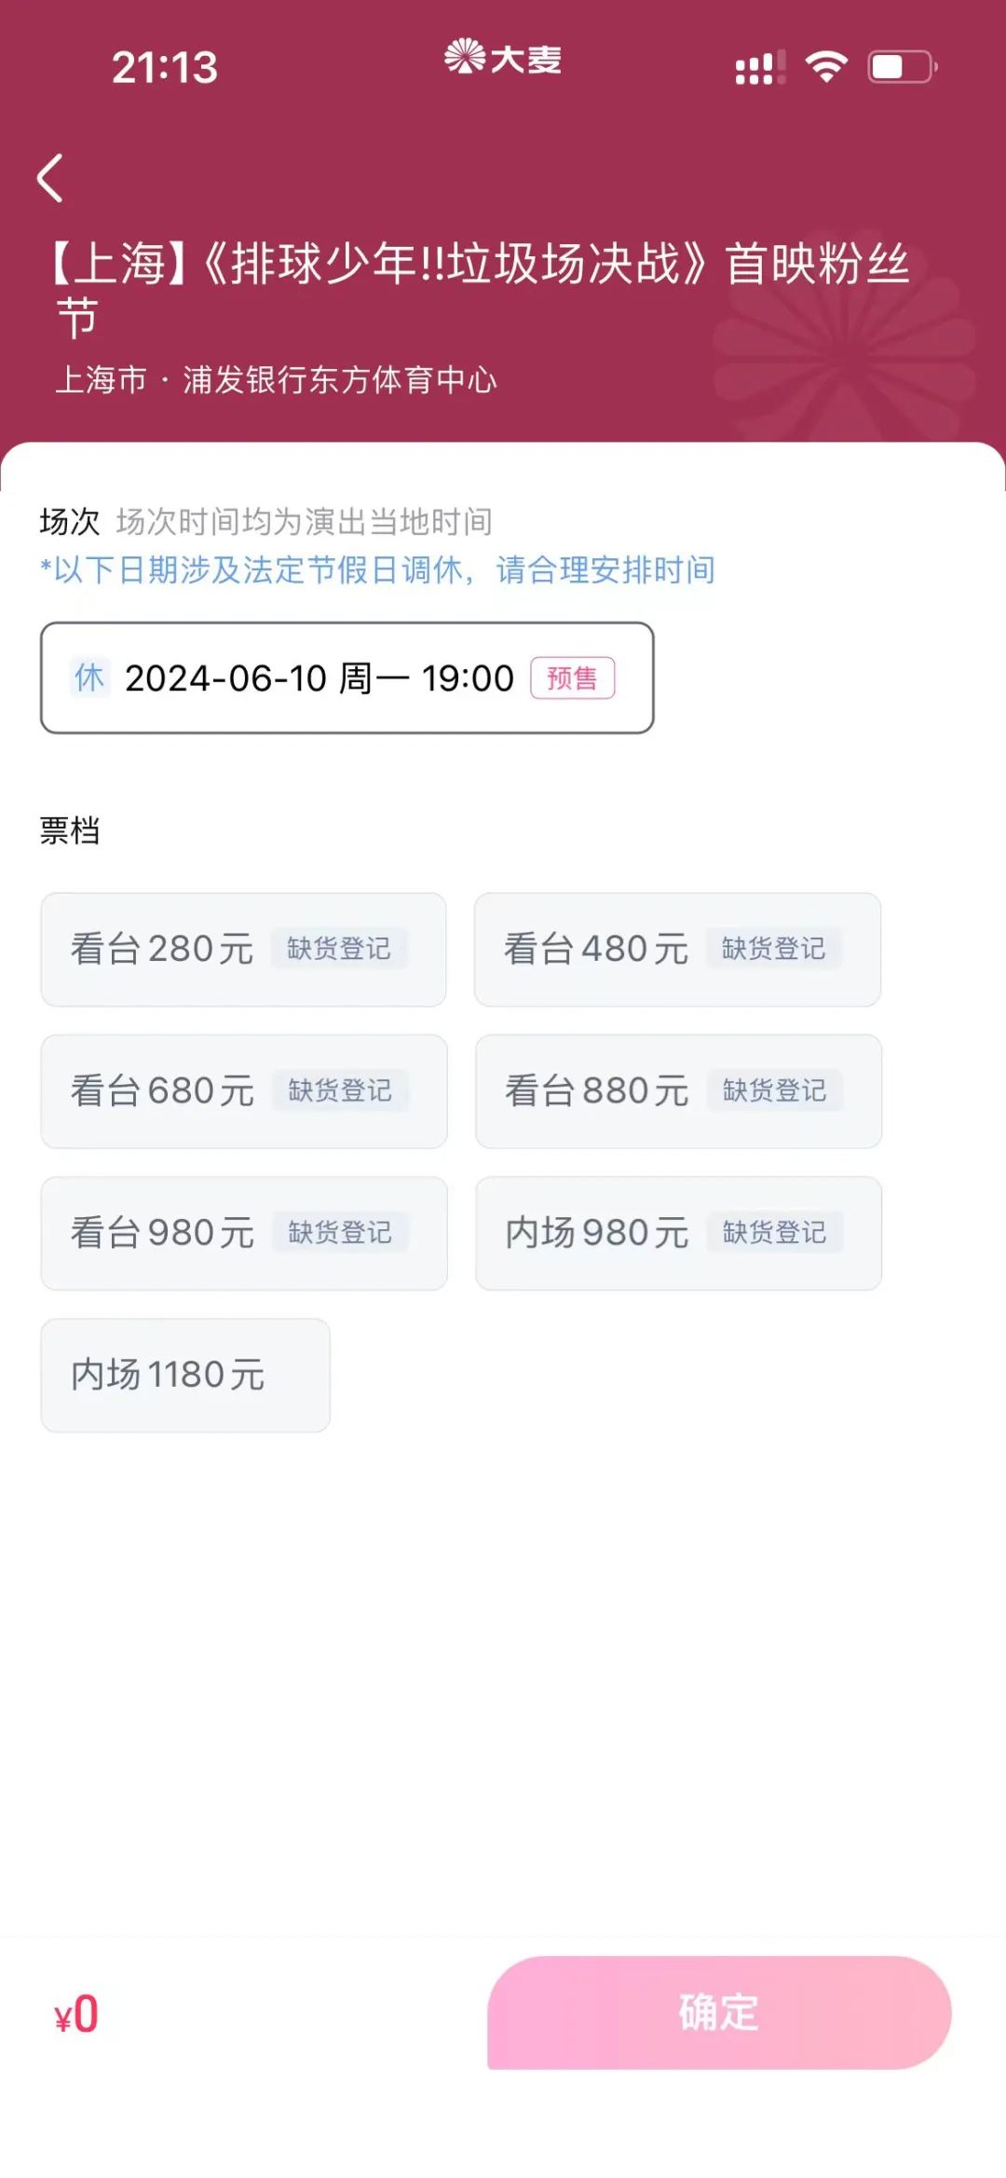The width and height of the screenshot is (1006, 2178).
Task: Tap the cellular signal icon
Action: [759, 68]
